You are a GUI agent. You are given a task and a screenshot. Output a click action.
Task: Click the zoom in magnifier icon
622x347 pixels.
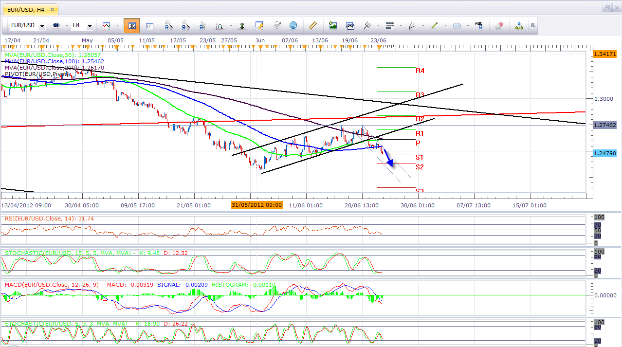[168, 25]
